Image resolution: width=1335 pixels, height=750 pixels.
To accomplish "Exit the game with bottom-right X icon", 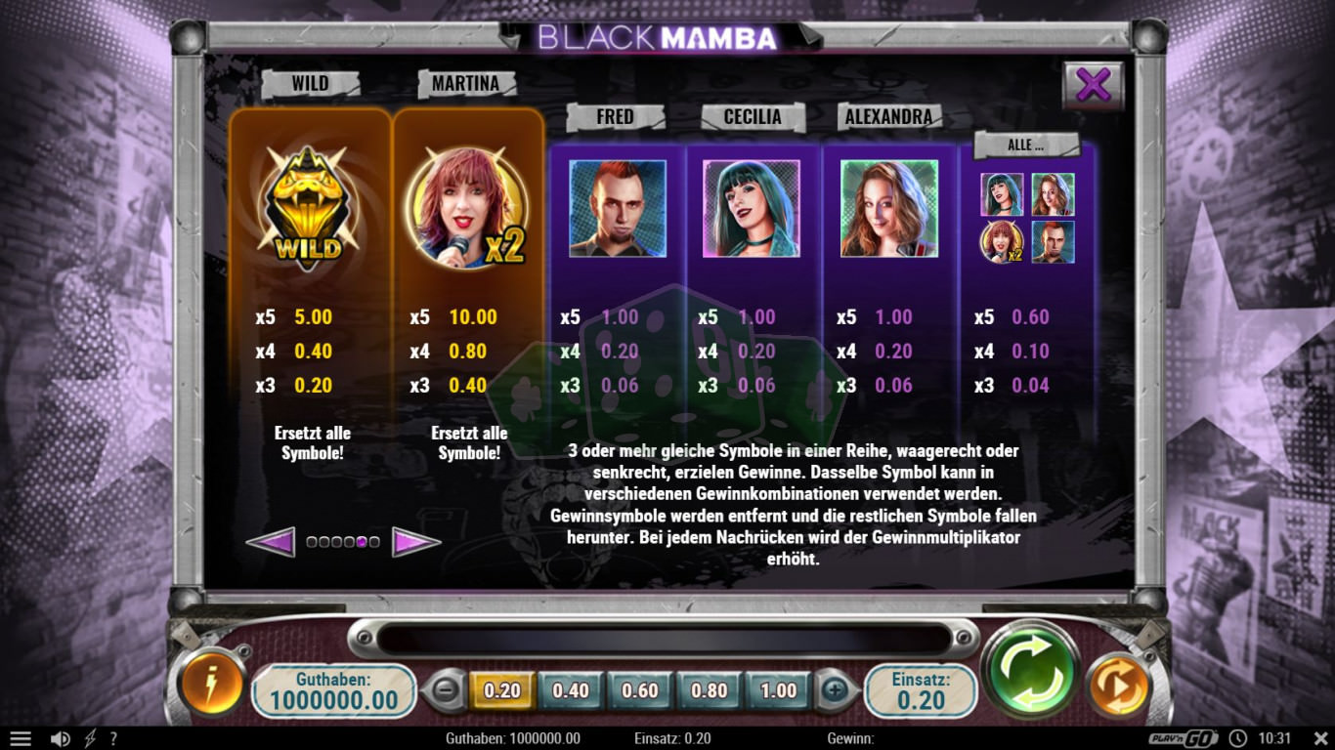I will [x=1320, y=738].
